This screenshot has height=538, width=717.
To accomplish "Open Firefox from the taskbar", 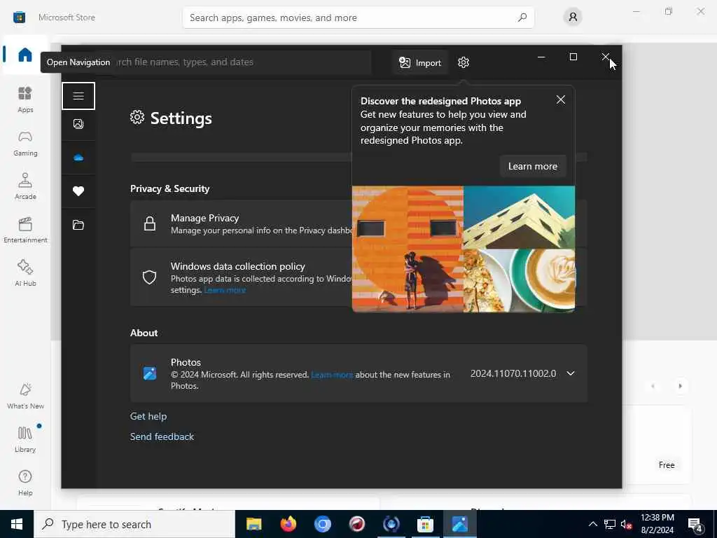I will point(288,524).
